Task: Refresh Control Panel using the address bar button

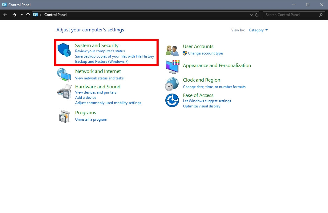Action: tap(257, 15)
